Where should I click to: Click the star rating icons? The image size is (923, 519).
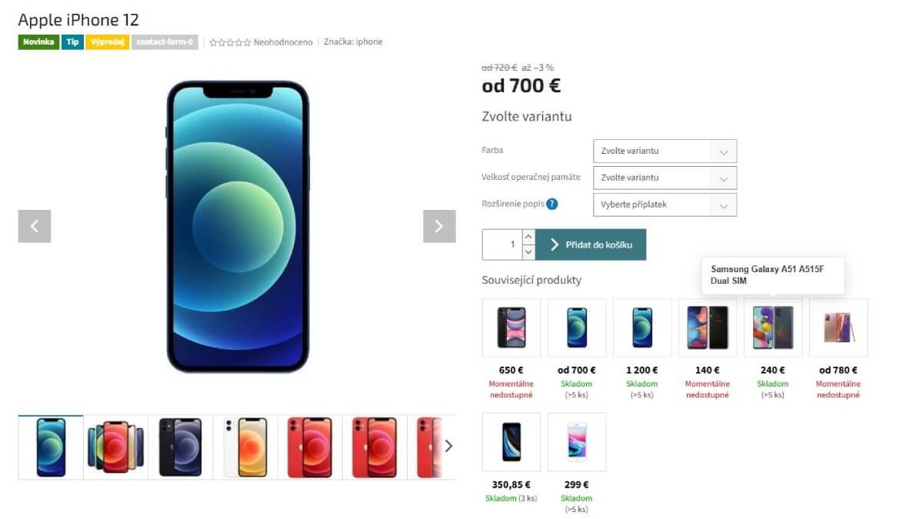pos(230,42)
